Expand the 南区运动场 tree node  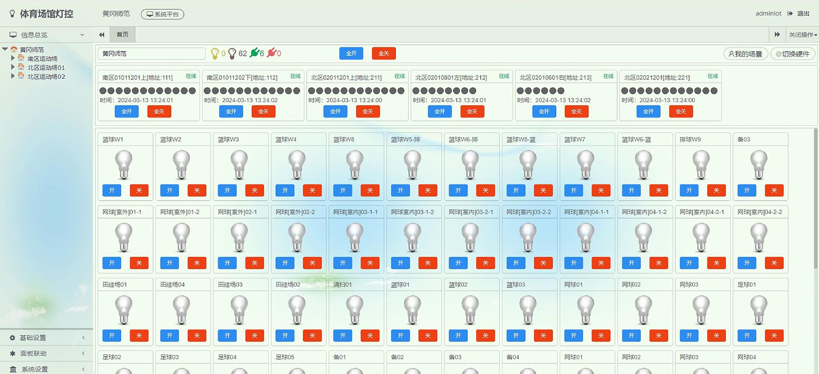click(13, 58)
